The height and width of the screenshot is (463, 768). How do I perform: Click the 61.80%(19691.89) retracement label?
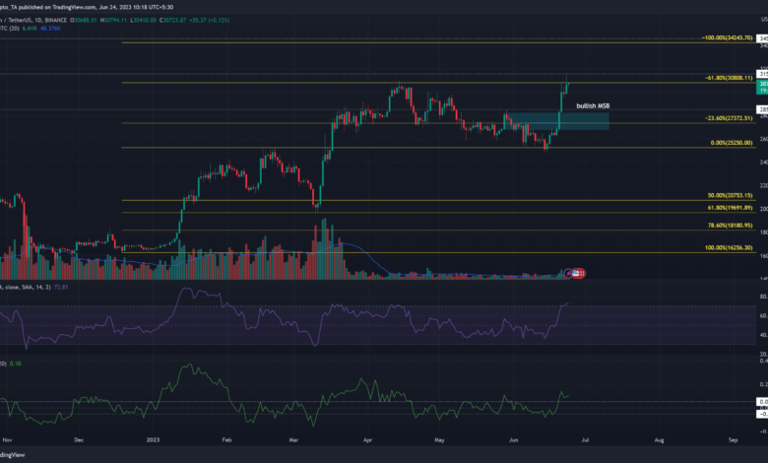730,208
